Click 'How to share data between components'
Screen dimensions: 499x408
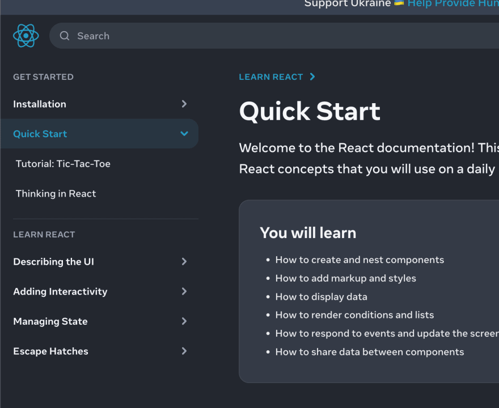370,352
